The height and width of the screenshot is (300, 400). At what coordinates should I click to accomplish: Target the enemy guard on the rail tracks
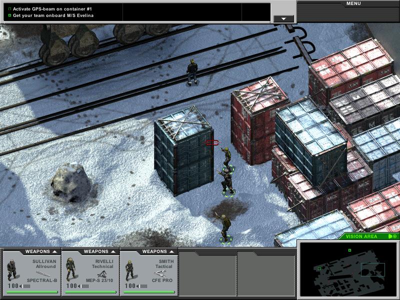tap(192, 72)
